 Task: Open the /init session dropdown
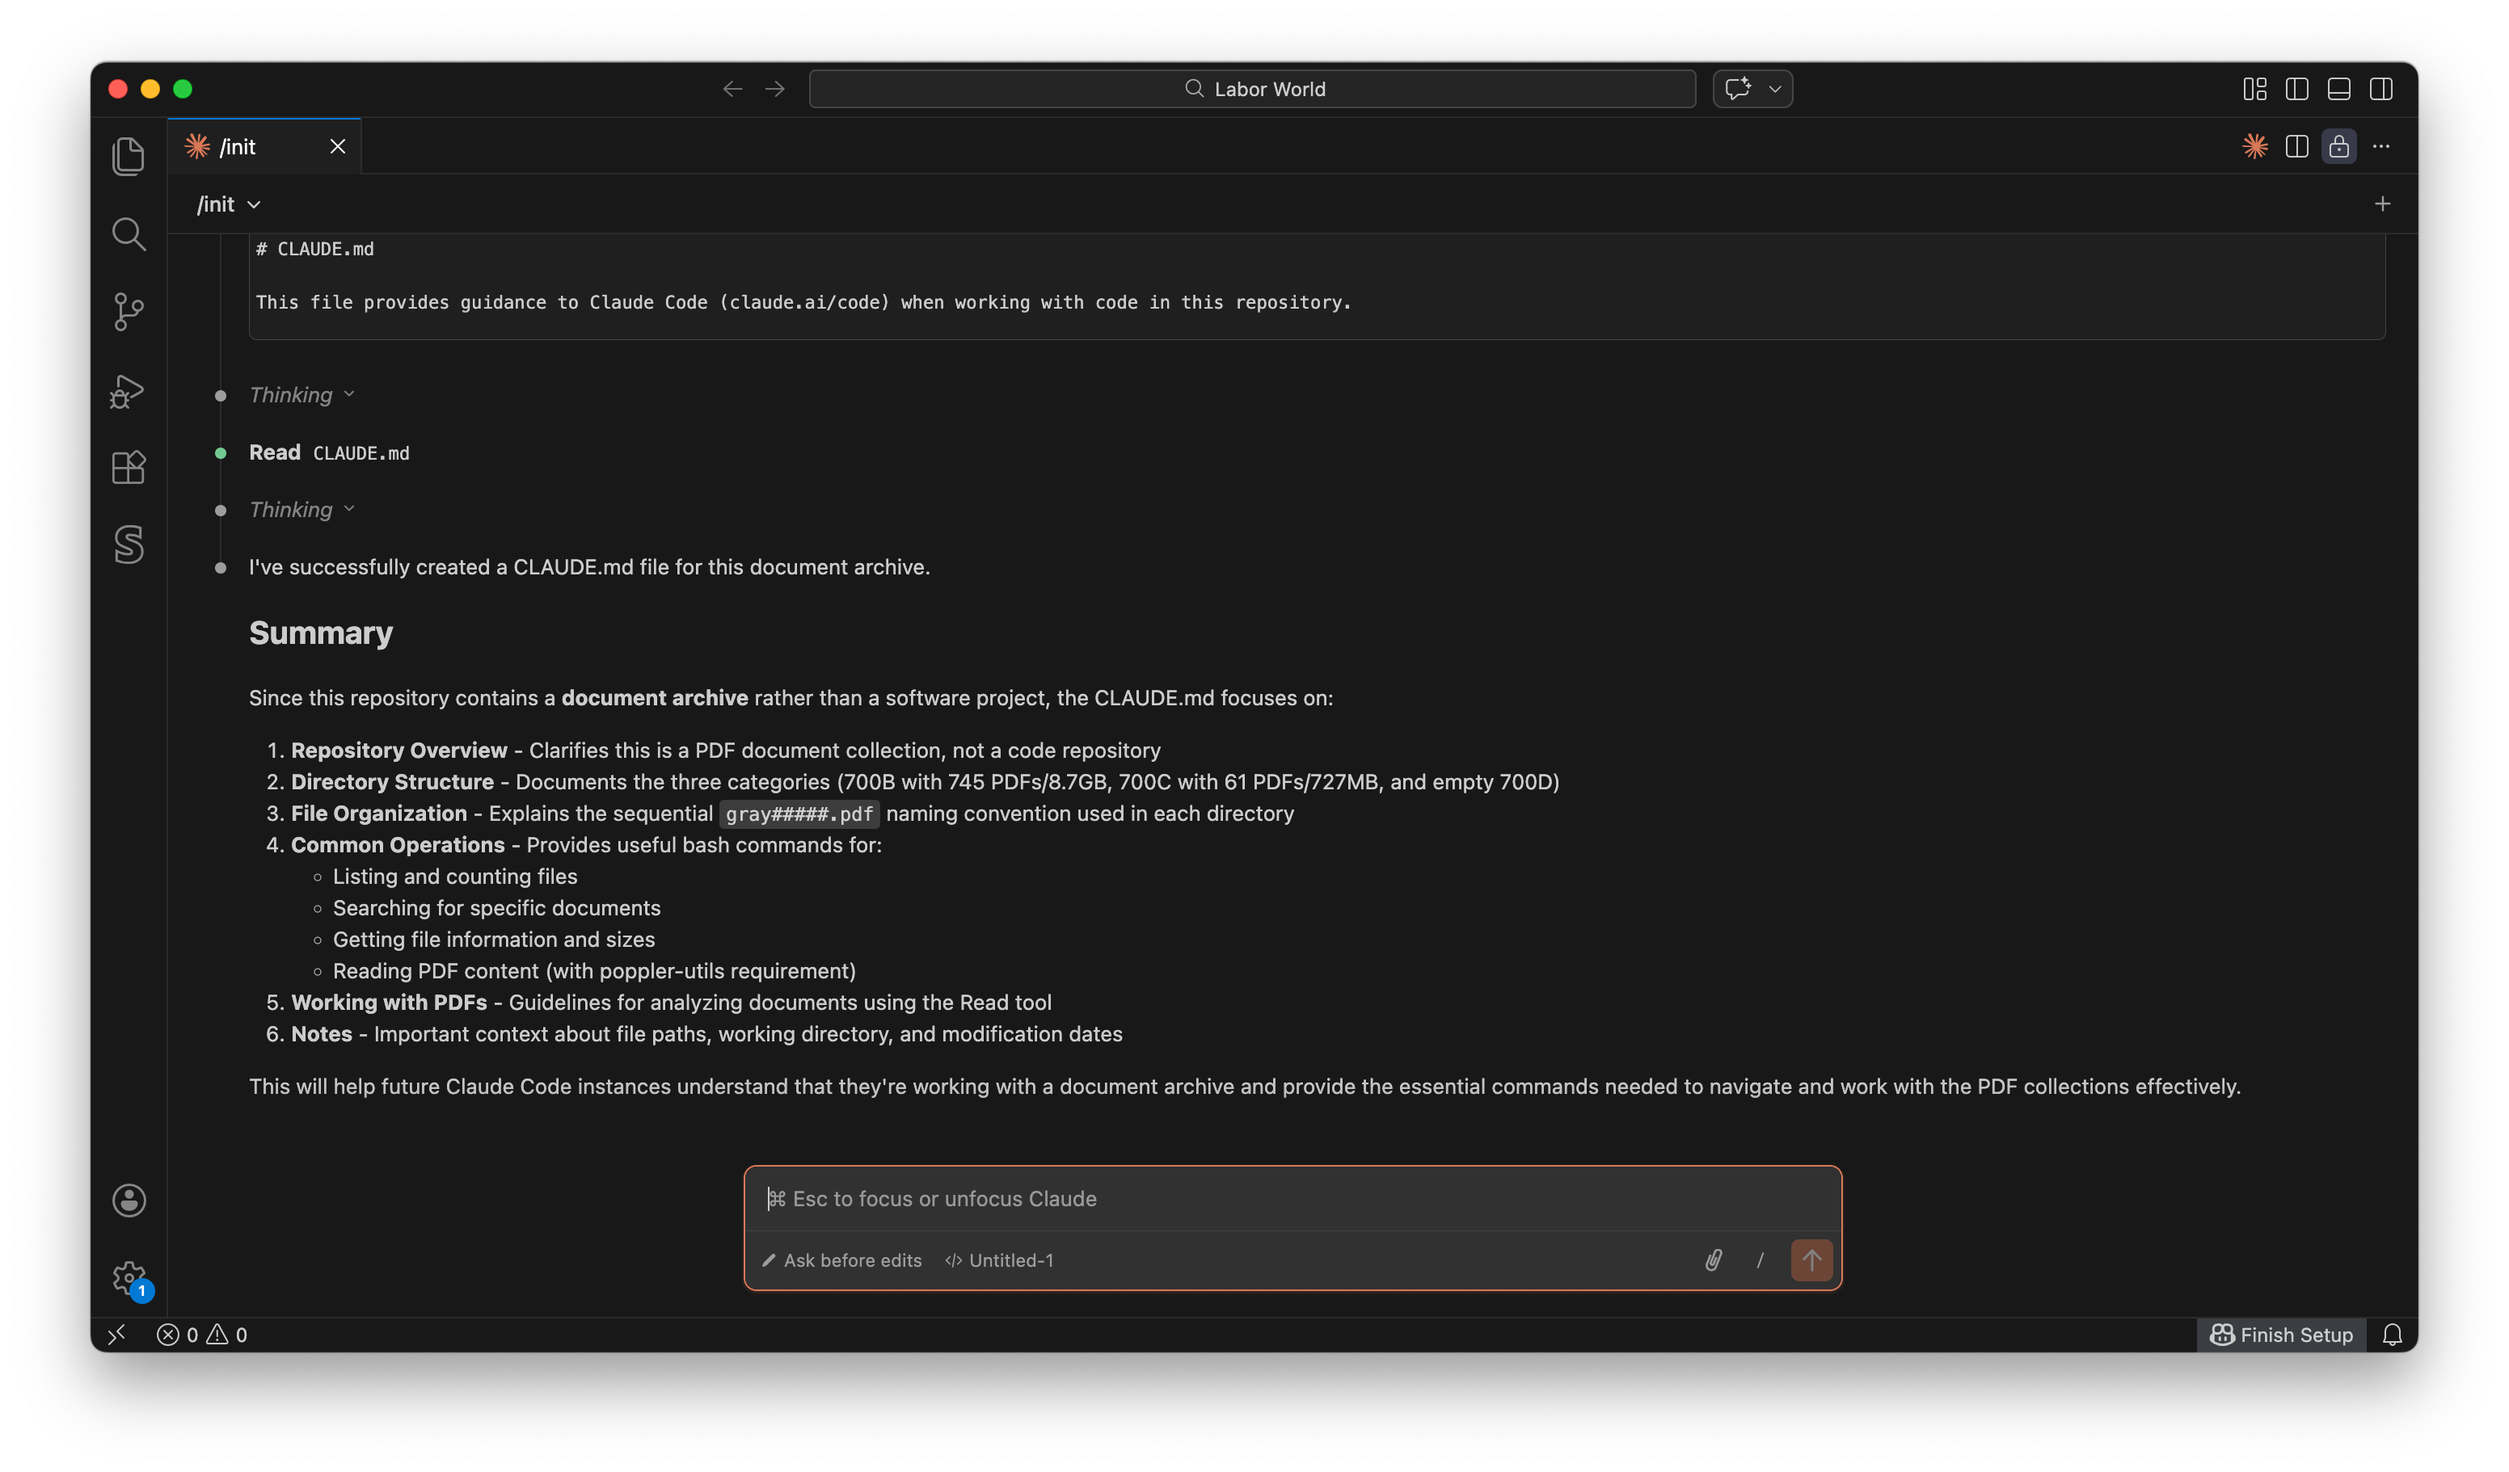coord(229,204)
